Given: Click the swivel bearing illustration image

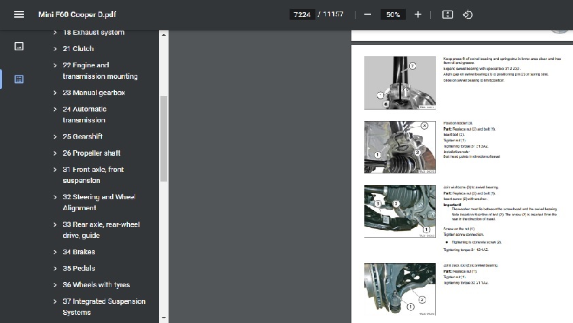Looking at the screenshot, I should point(400,83).
